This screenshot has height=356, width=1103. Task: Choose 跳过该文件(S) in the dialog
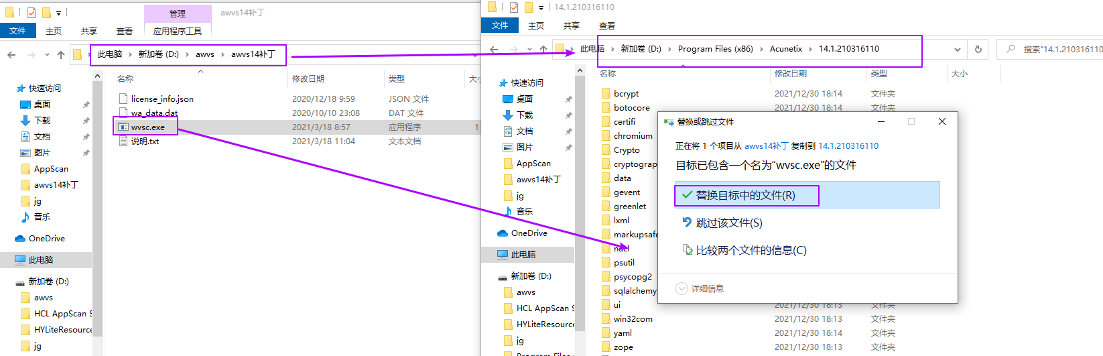tap(728, 223)
